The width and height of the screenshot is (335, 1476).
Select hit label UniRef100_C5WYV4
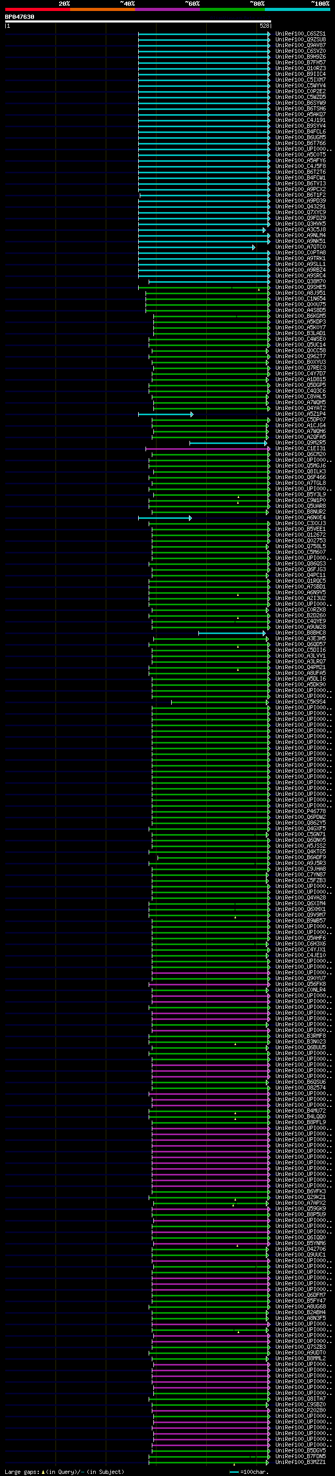click(x=300, y=85)
